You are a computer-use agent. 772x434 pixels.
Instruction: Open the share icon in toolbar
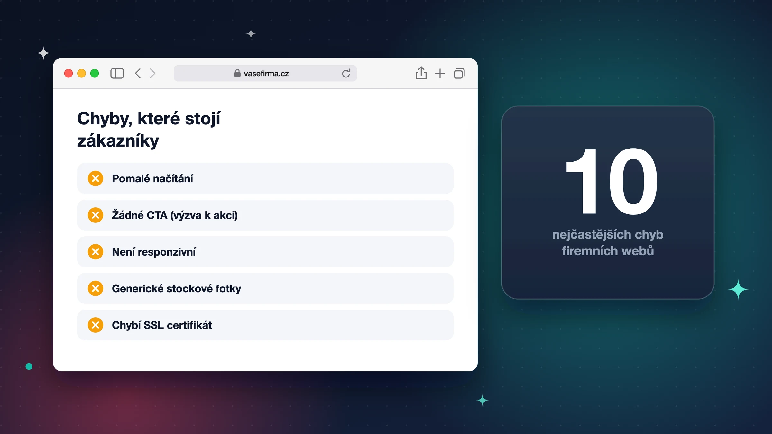tap(421, 73)
